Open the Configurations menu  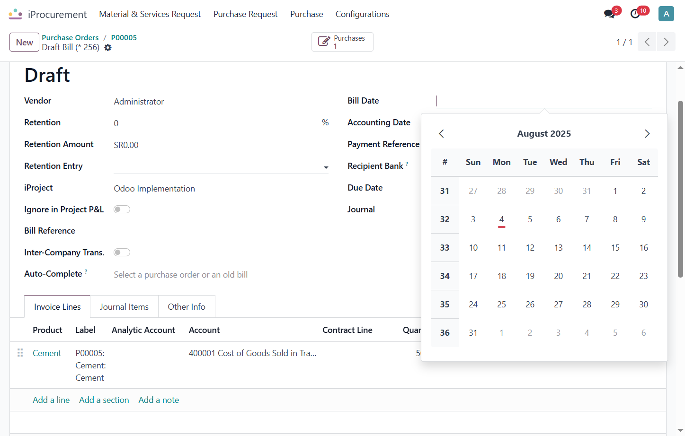point(363,14)
